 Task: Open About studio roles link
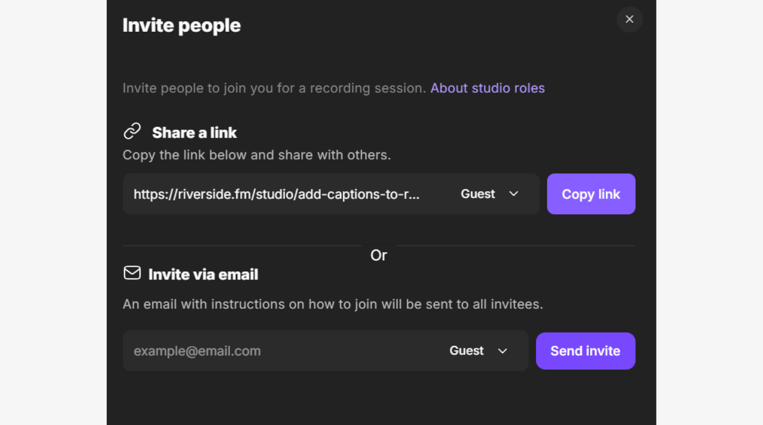[488, 88]
